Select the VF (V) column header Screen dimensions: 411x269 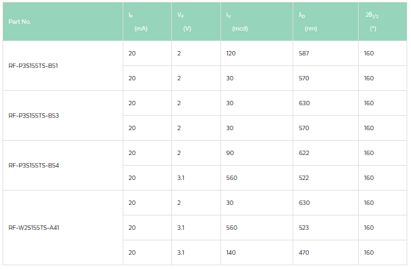pyautogui.click(x=184, y=21)
